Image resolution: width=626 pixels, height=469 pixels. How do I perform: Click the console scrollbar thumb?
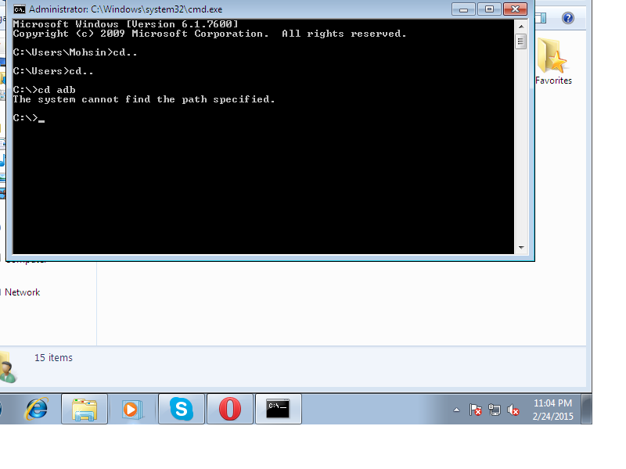click(521, 41)
